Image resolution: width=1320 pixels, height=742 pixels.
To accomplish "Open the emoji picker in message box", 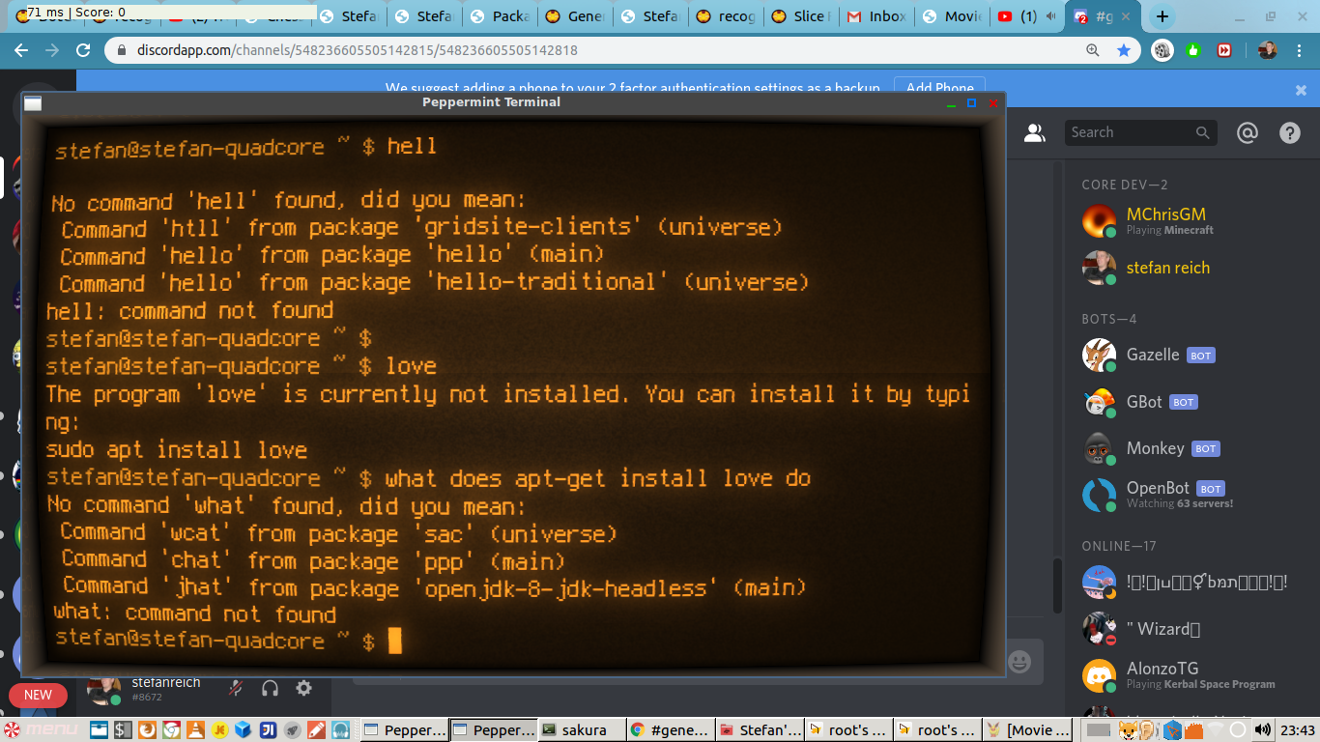I will [x=1019, y=662].
